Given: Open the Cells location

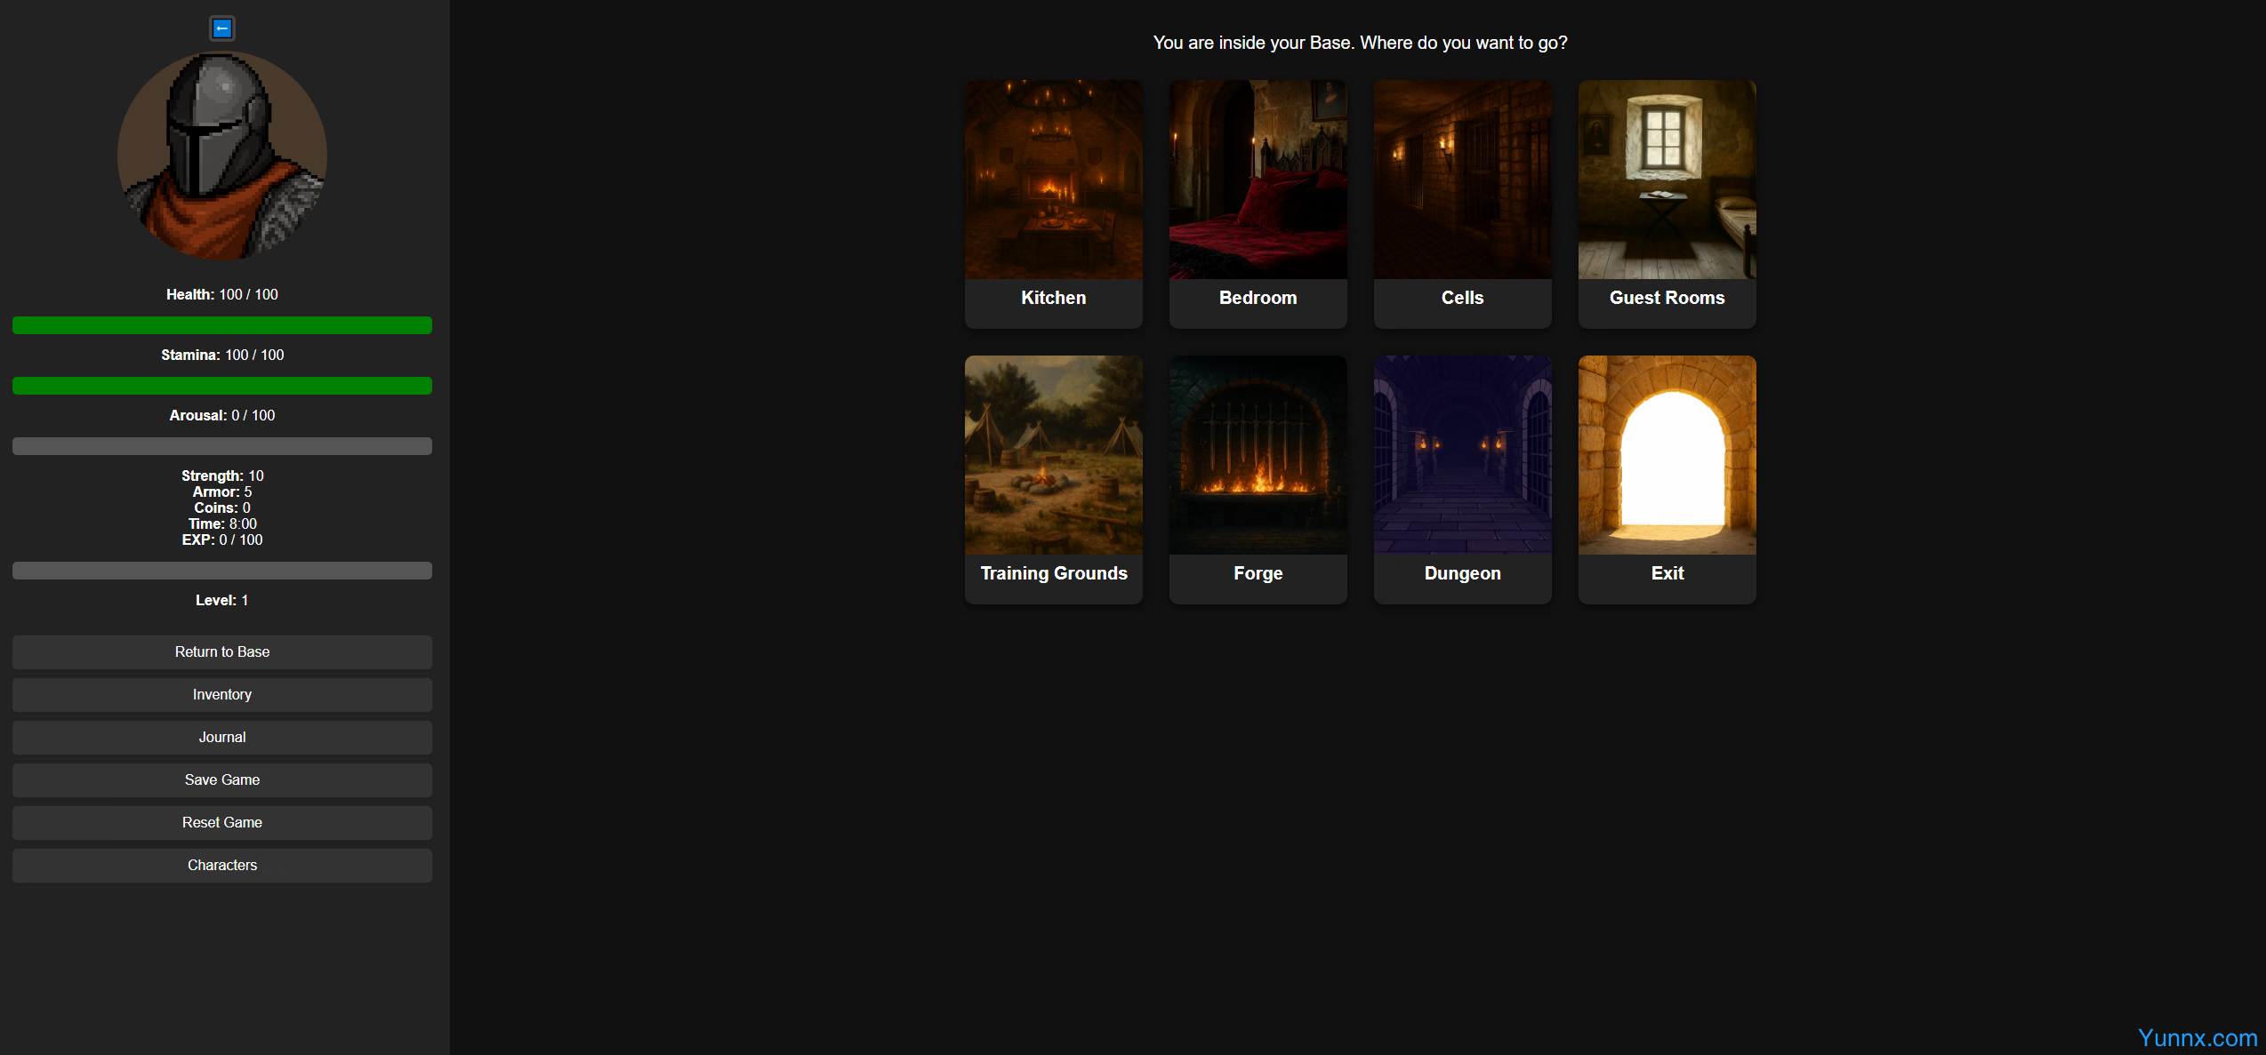Looking at the screenshot, I should [x=1462, y=204].
